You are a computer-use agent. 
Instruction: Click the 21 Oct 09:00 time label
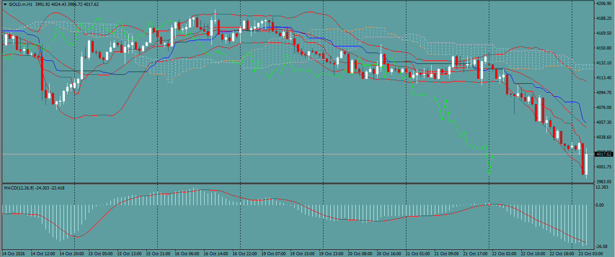click(x=447, y=254)
